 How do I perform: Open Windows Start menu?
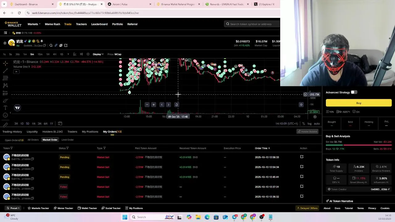125,217
